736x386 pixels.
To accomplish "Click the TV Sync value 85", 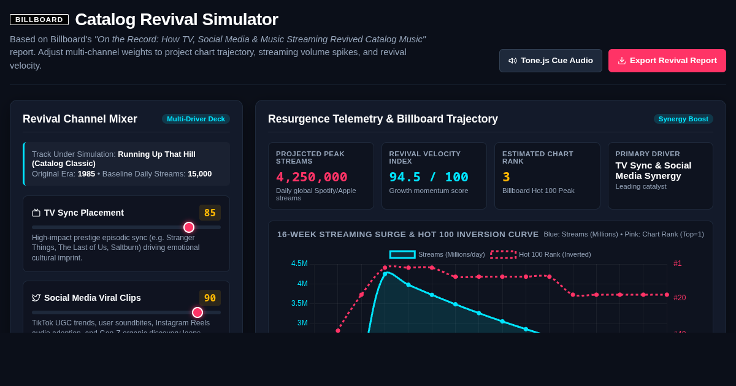I will pyautogui.click(x=210, y=213).
